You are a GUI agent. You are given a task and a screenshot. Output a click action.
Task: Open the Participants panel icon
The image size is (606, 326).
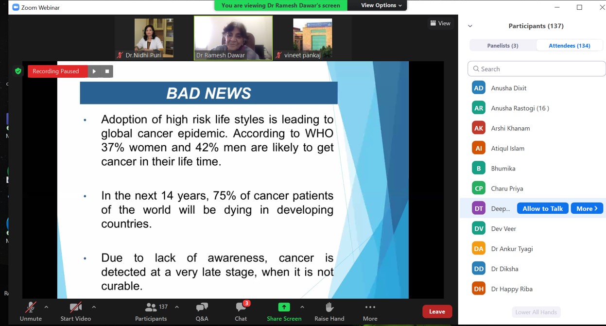[151, 308]
